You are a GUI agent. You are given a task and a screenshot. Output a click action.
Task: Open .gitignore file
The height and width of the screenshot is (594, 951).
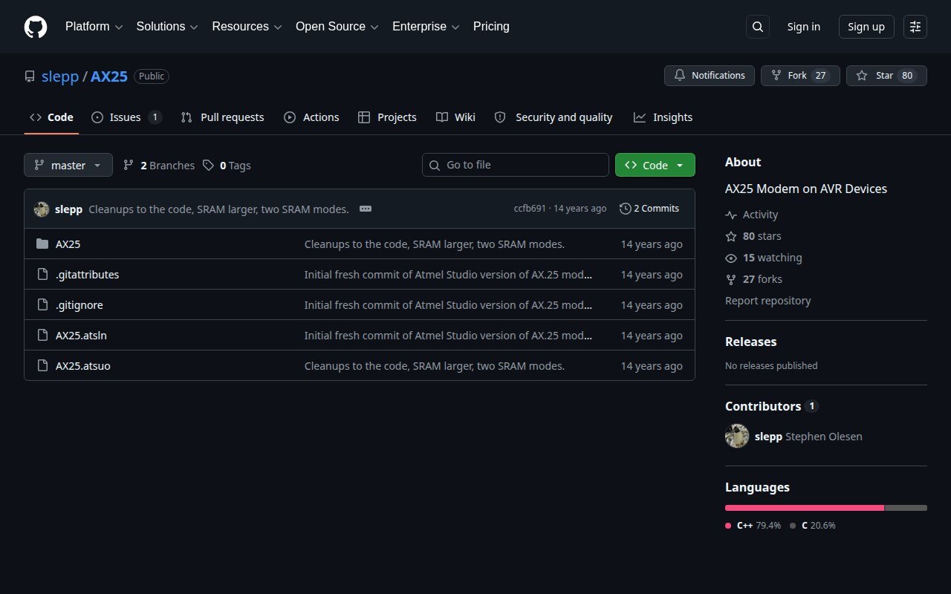pos(79,304)
